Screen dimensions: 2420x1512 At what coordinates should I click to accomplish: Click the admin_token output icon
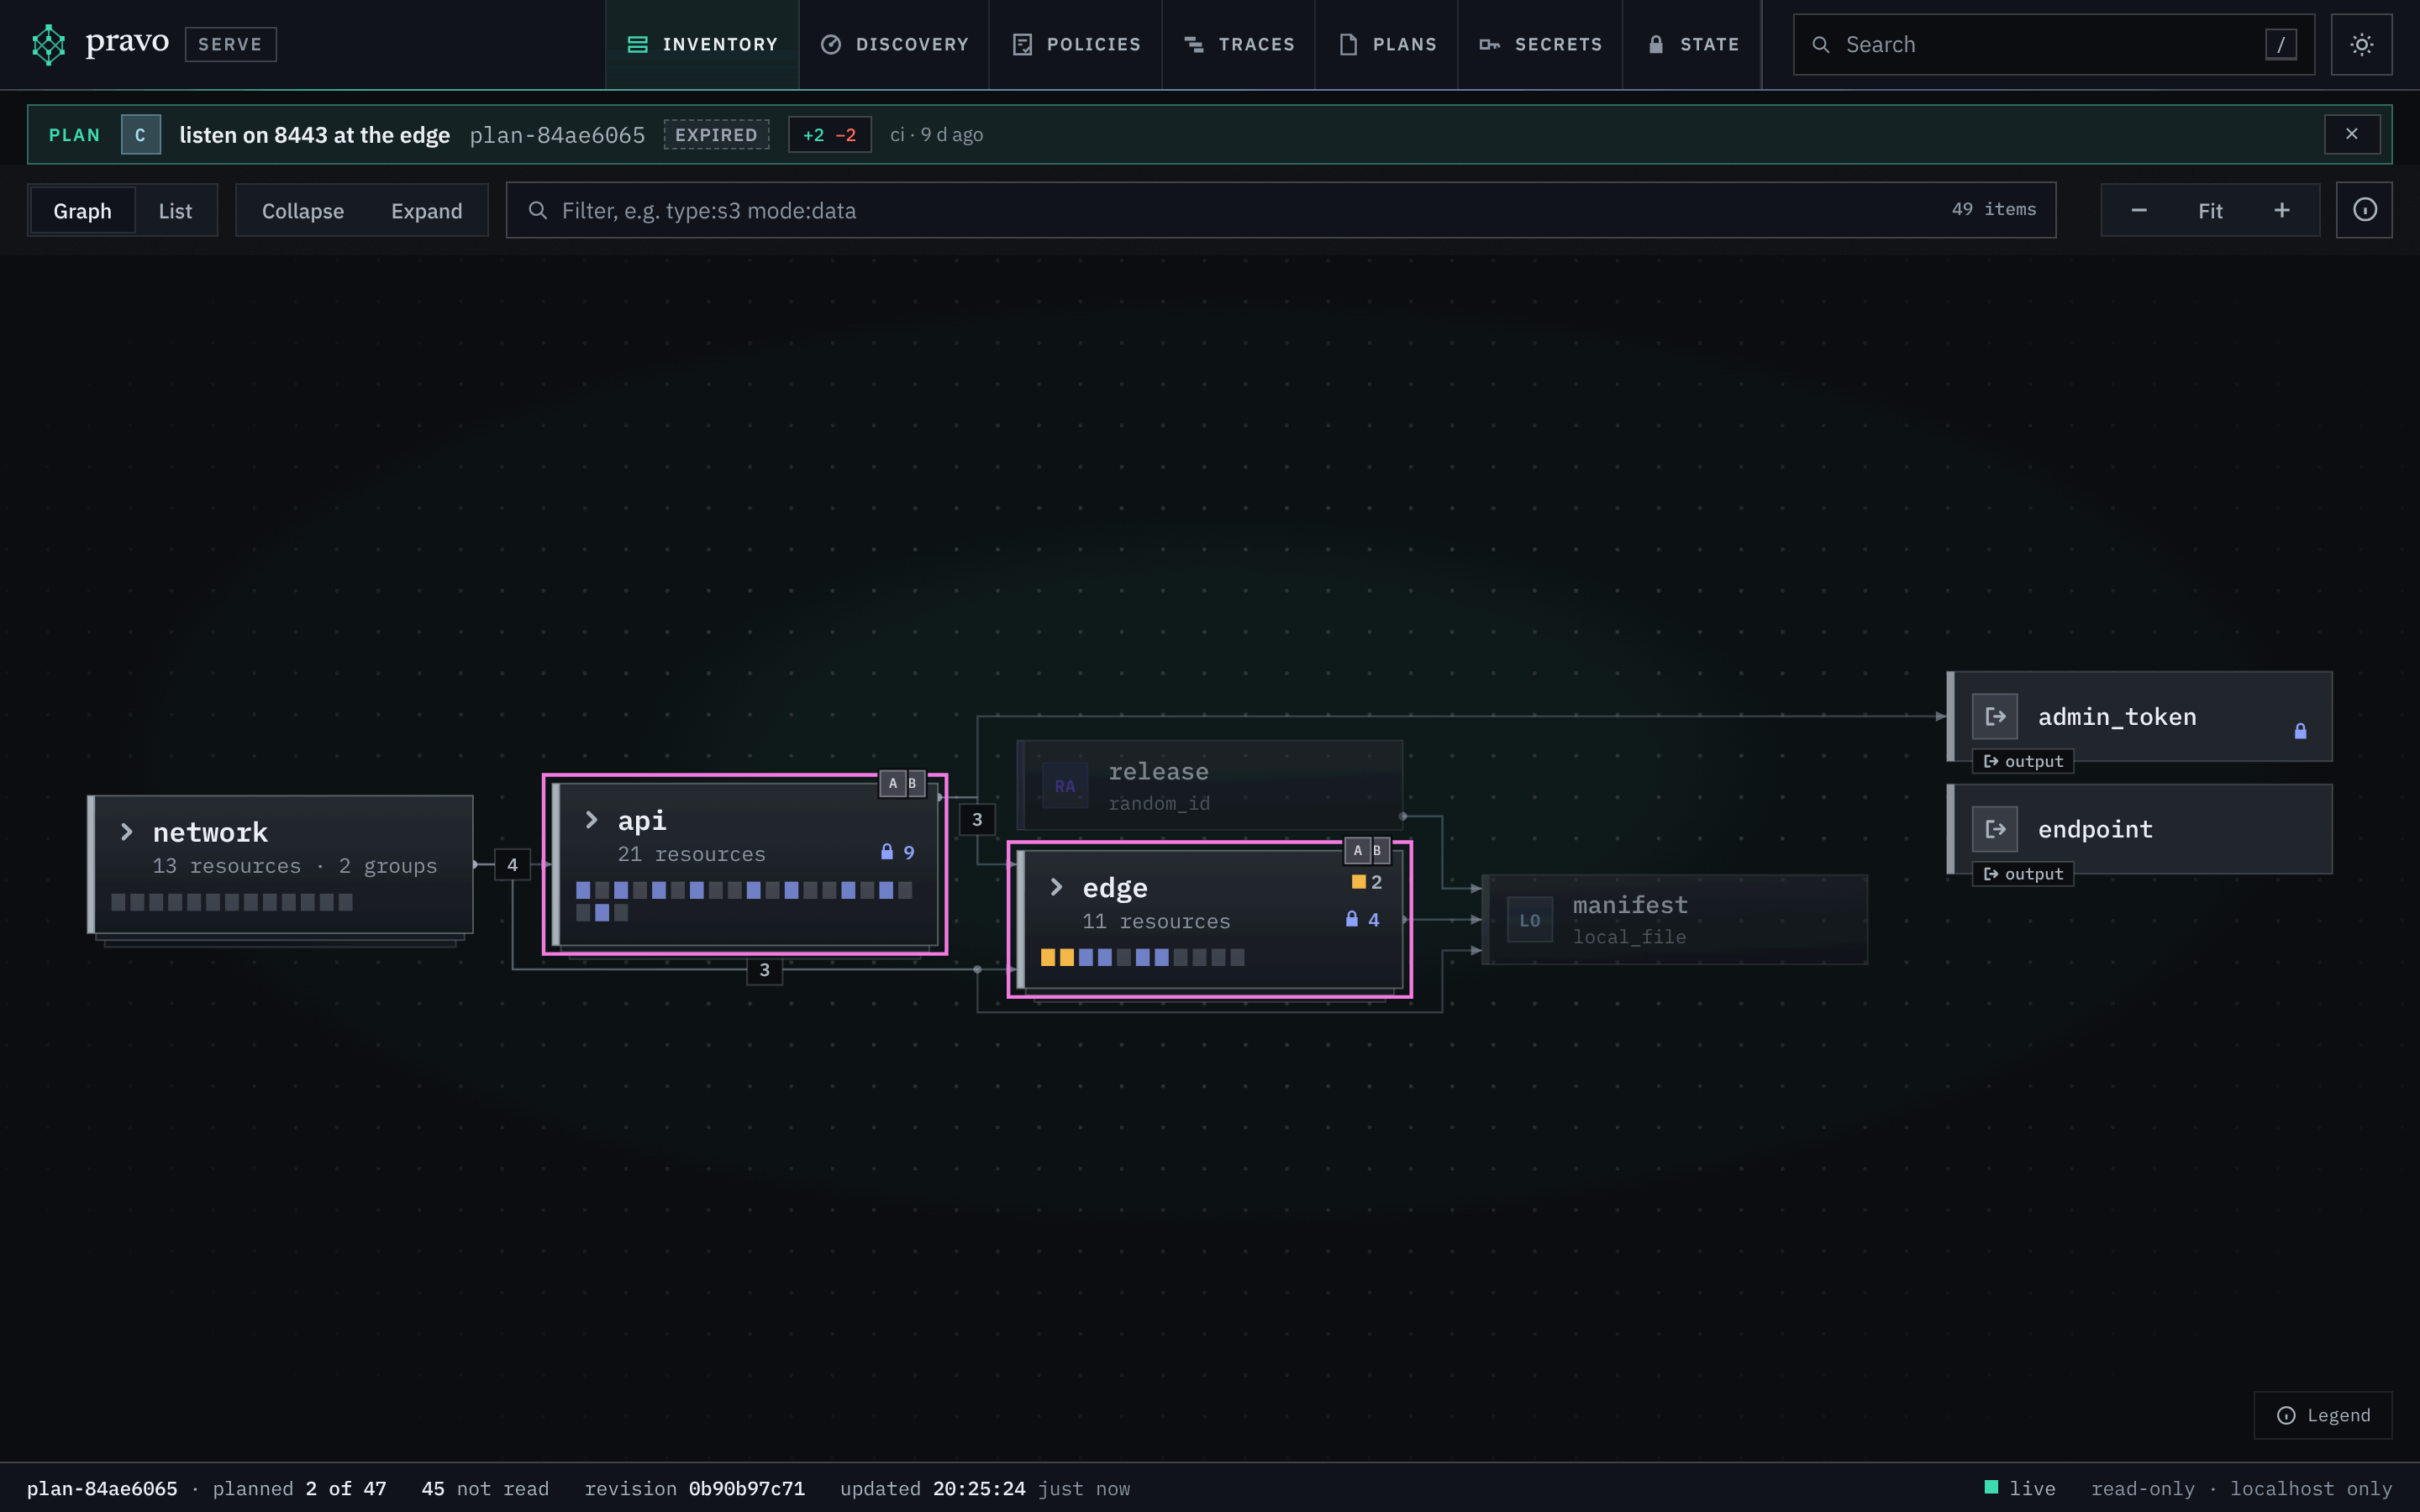coord(1995,716)
